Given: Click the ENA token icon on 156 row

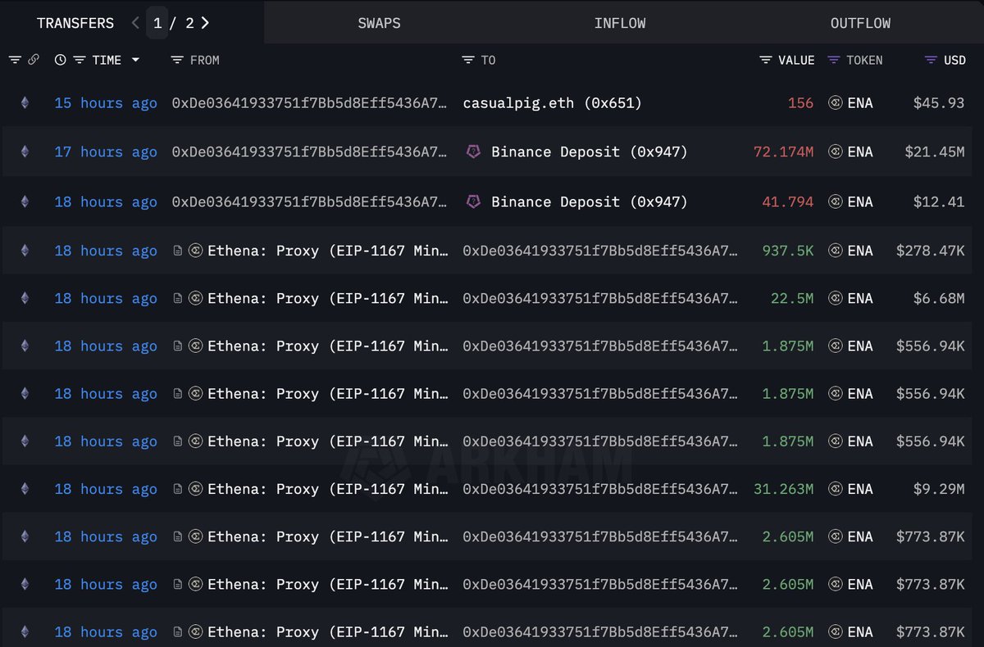Looking at the screenshot, I should coord(836,103).
